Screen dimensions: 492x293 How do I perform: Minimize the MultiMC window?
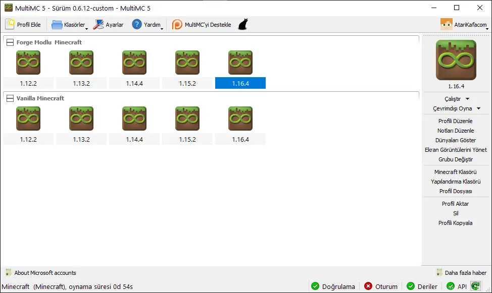pyautogui.click(x=434, y=8)
